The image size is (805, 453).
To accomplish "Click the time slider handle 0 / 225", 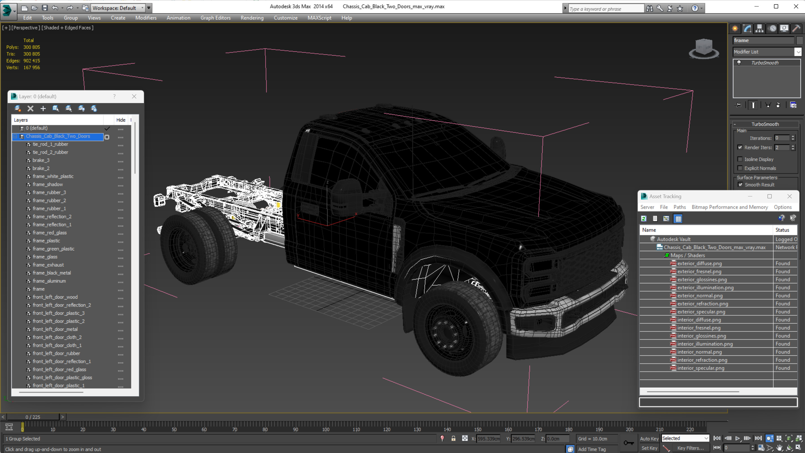I will 33,417.
